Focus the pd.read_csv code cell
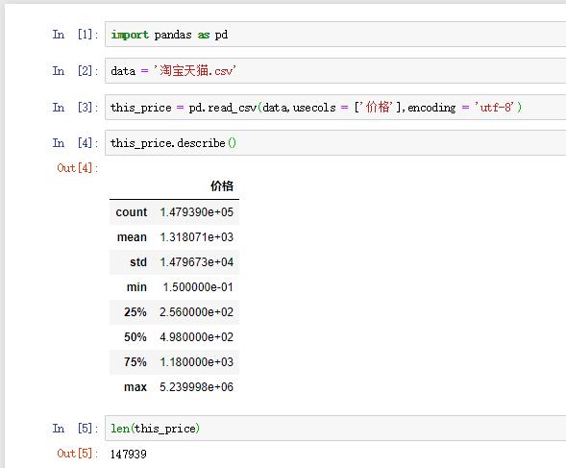The width and height of the screenshot is (566, 468). pos(335,108)
